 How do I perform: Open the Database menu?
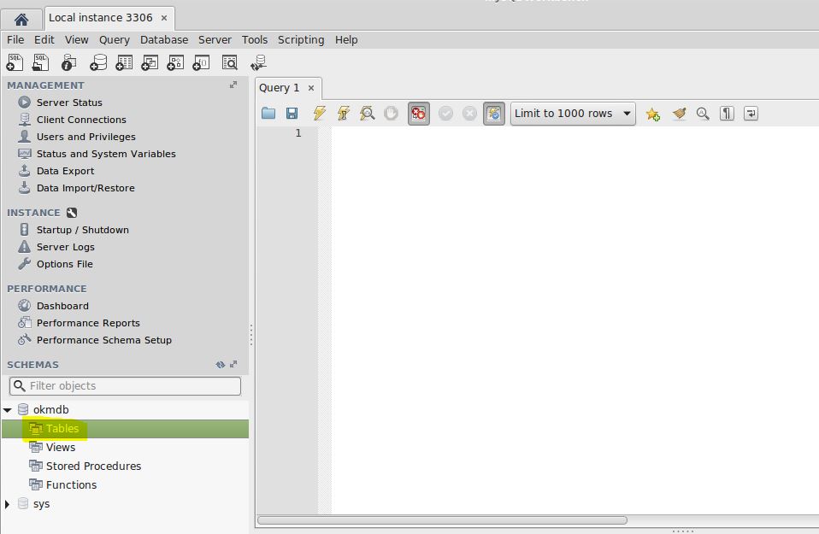coord(164,39)
